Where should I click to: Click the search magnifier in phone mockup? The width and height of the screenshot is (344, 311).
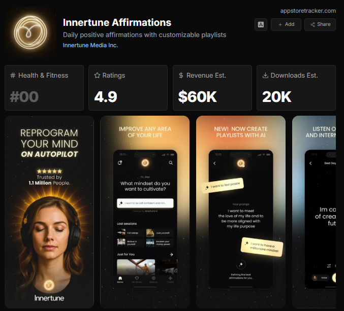point(171,163)
